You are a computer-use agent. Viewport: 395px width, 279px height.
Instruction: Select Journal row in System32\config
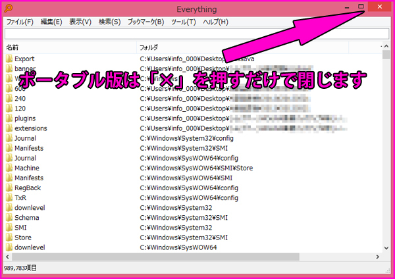(x=193, y=138)
